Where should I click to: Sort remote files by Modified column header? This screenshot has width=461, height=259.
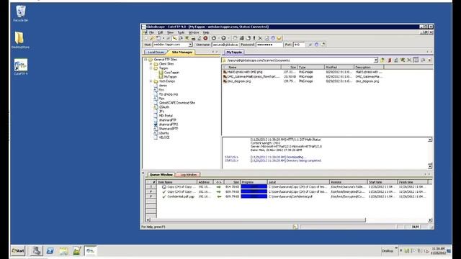pyautogui.click(x=339, y=67)
